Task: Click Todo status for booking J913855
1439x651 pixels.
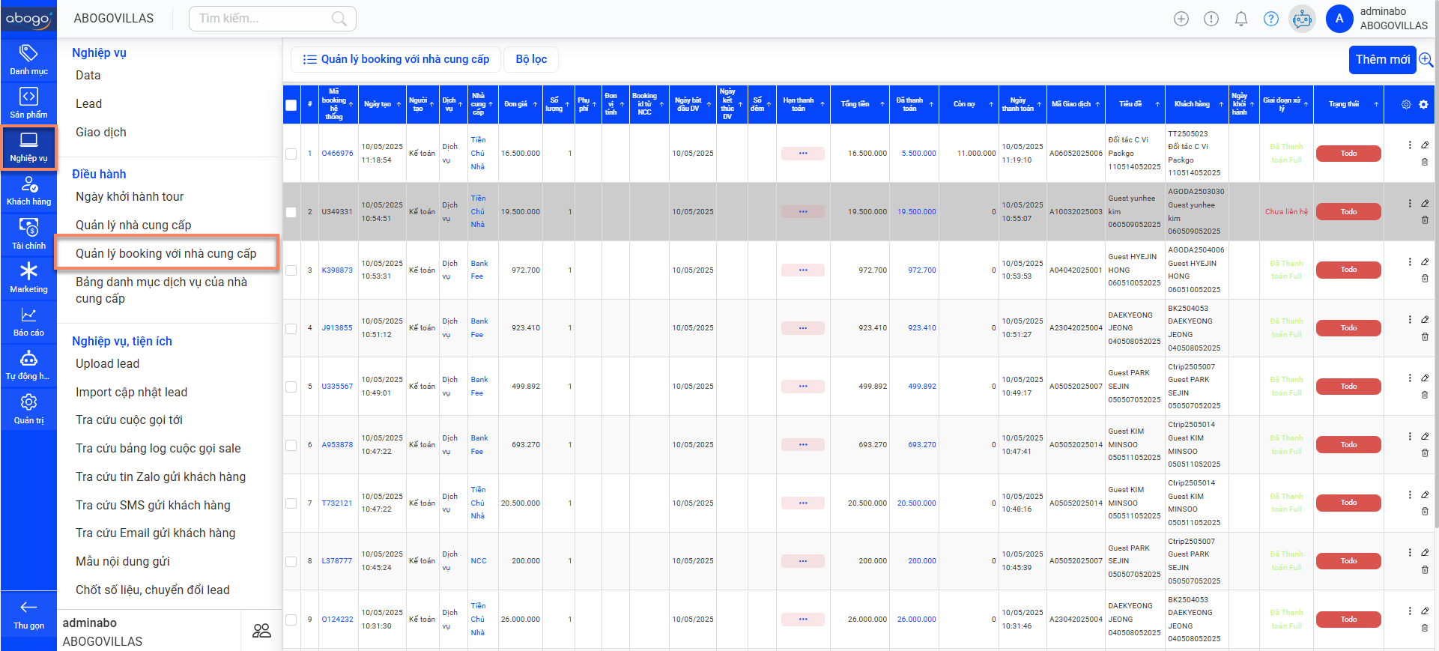Action: [1348, 328]
